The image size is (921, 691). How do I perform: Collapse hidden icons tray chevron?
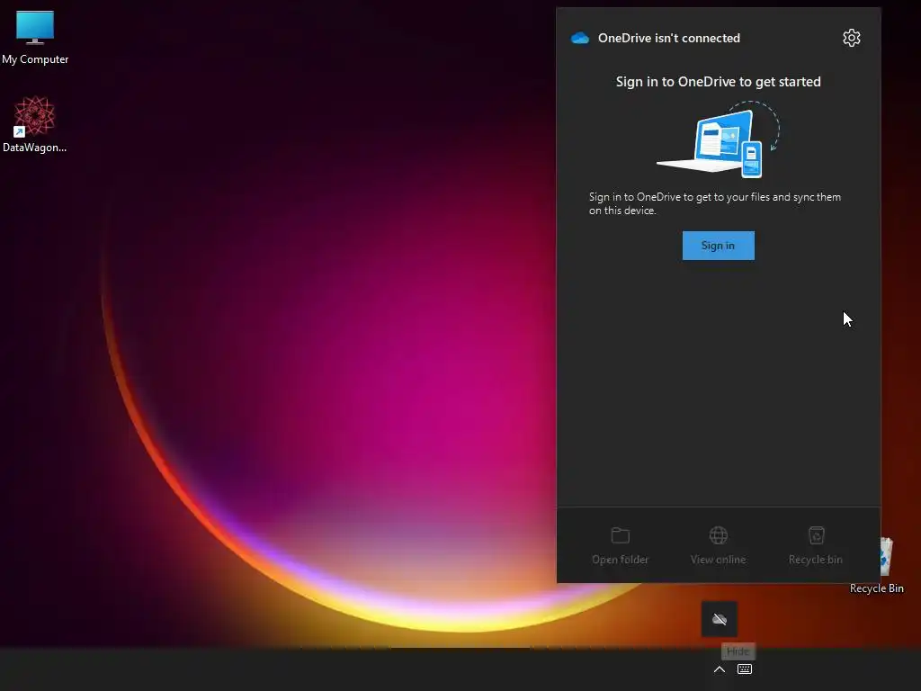[719, 669]
